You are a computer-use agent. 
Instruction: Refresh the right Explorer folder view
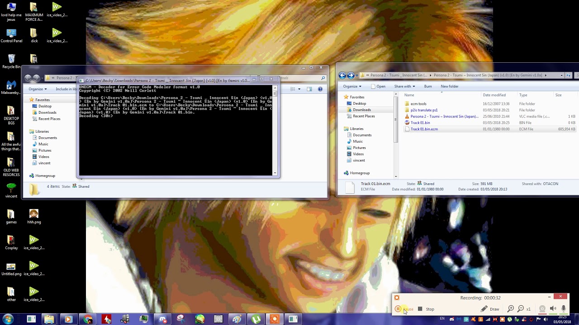point(569,75)
